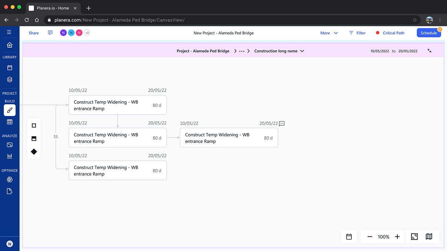
Task: Open the Library calendar icon
Action: click(x=10, y=68)
